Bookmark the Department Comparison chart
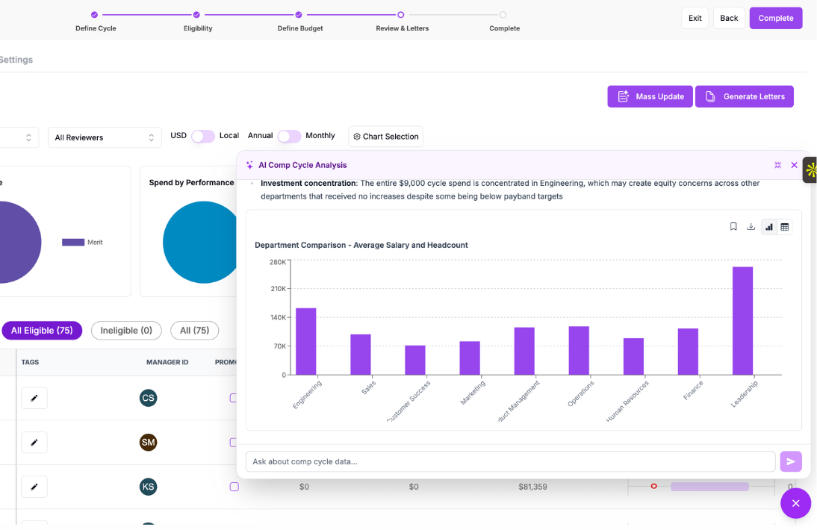The width and height of the screenshot is (817, 530). click(x=733, y=227)
